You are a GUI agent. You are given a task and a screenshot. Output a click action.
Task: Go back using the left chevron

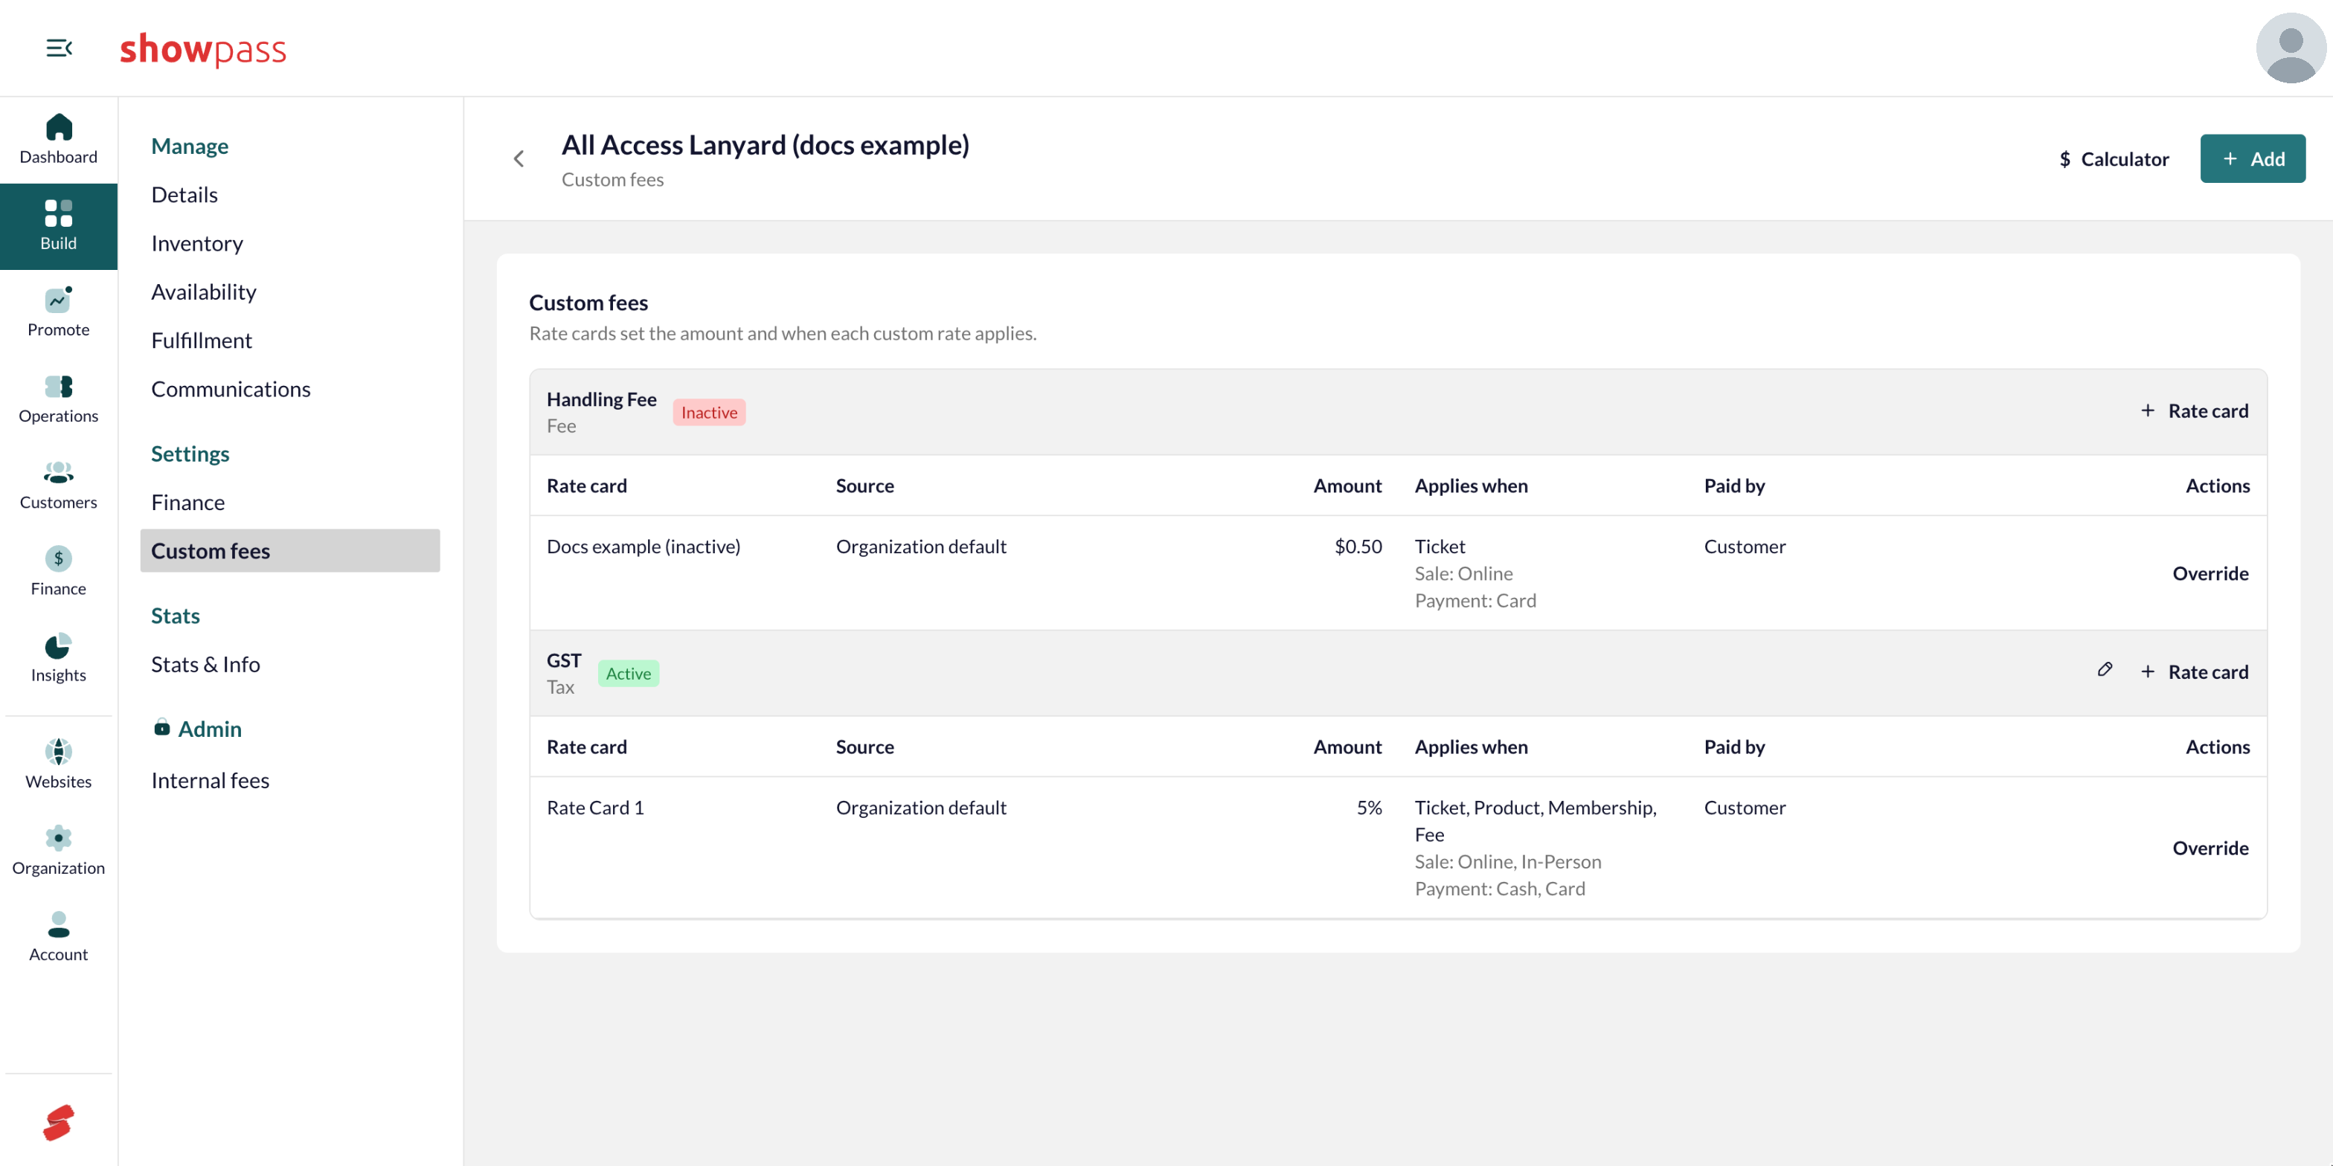519,159
